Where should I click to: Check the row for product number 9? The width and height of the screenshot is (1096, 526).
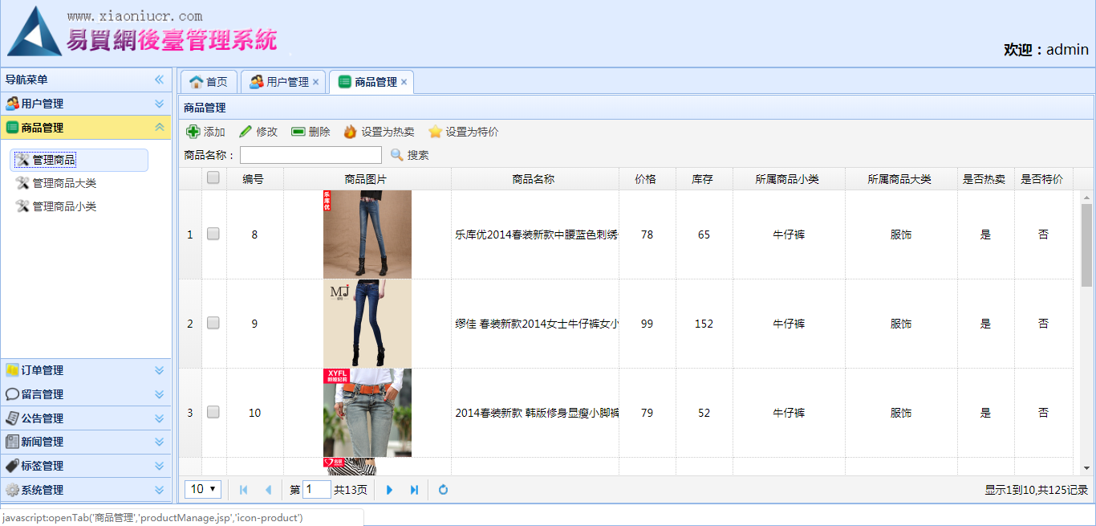[x=213, y=323]
